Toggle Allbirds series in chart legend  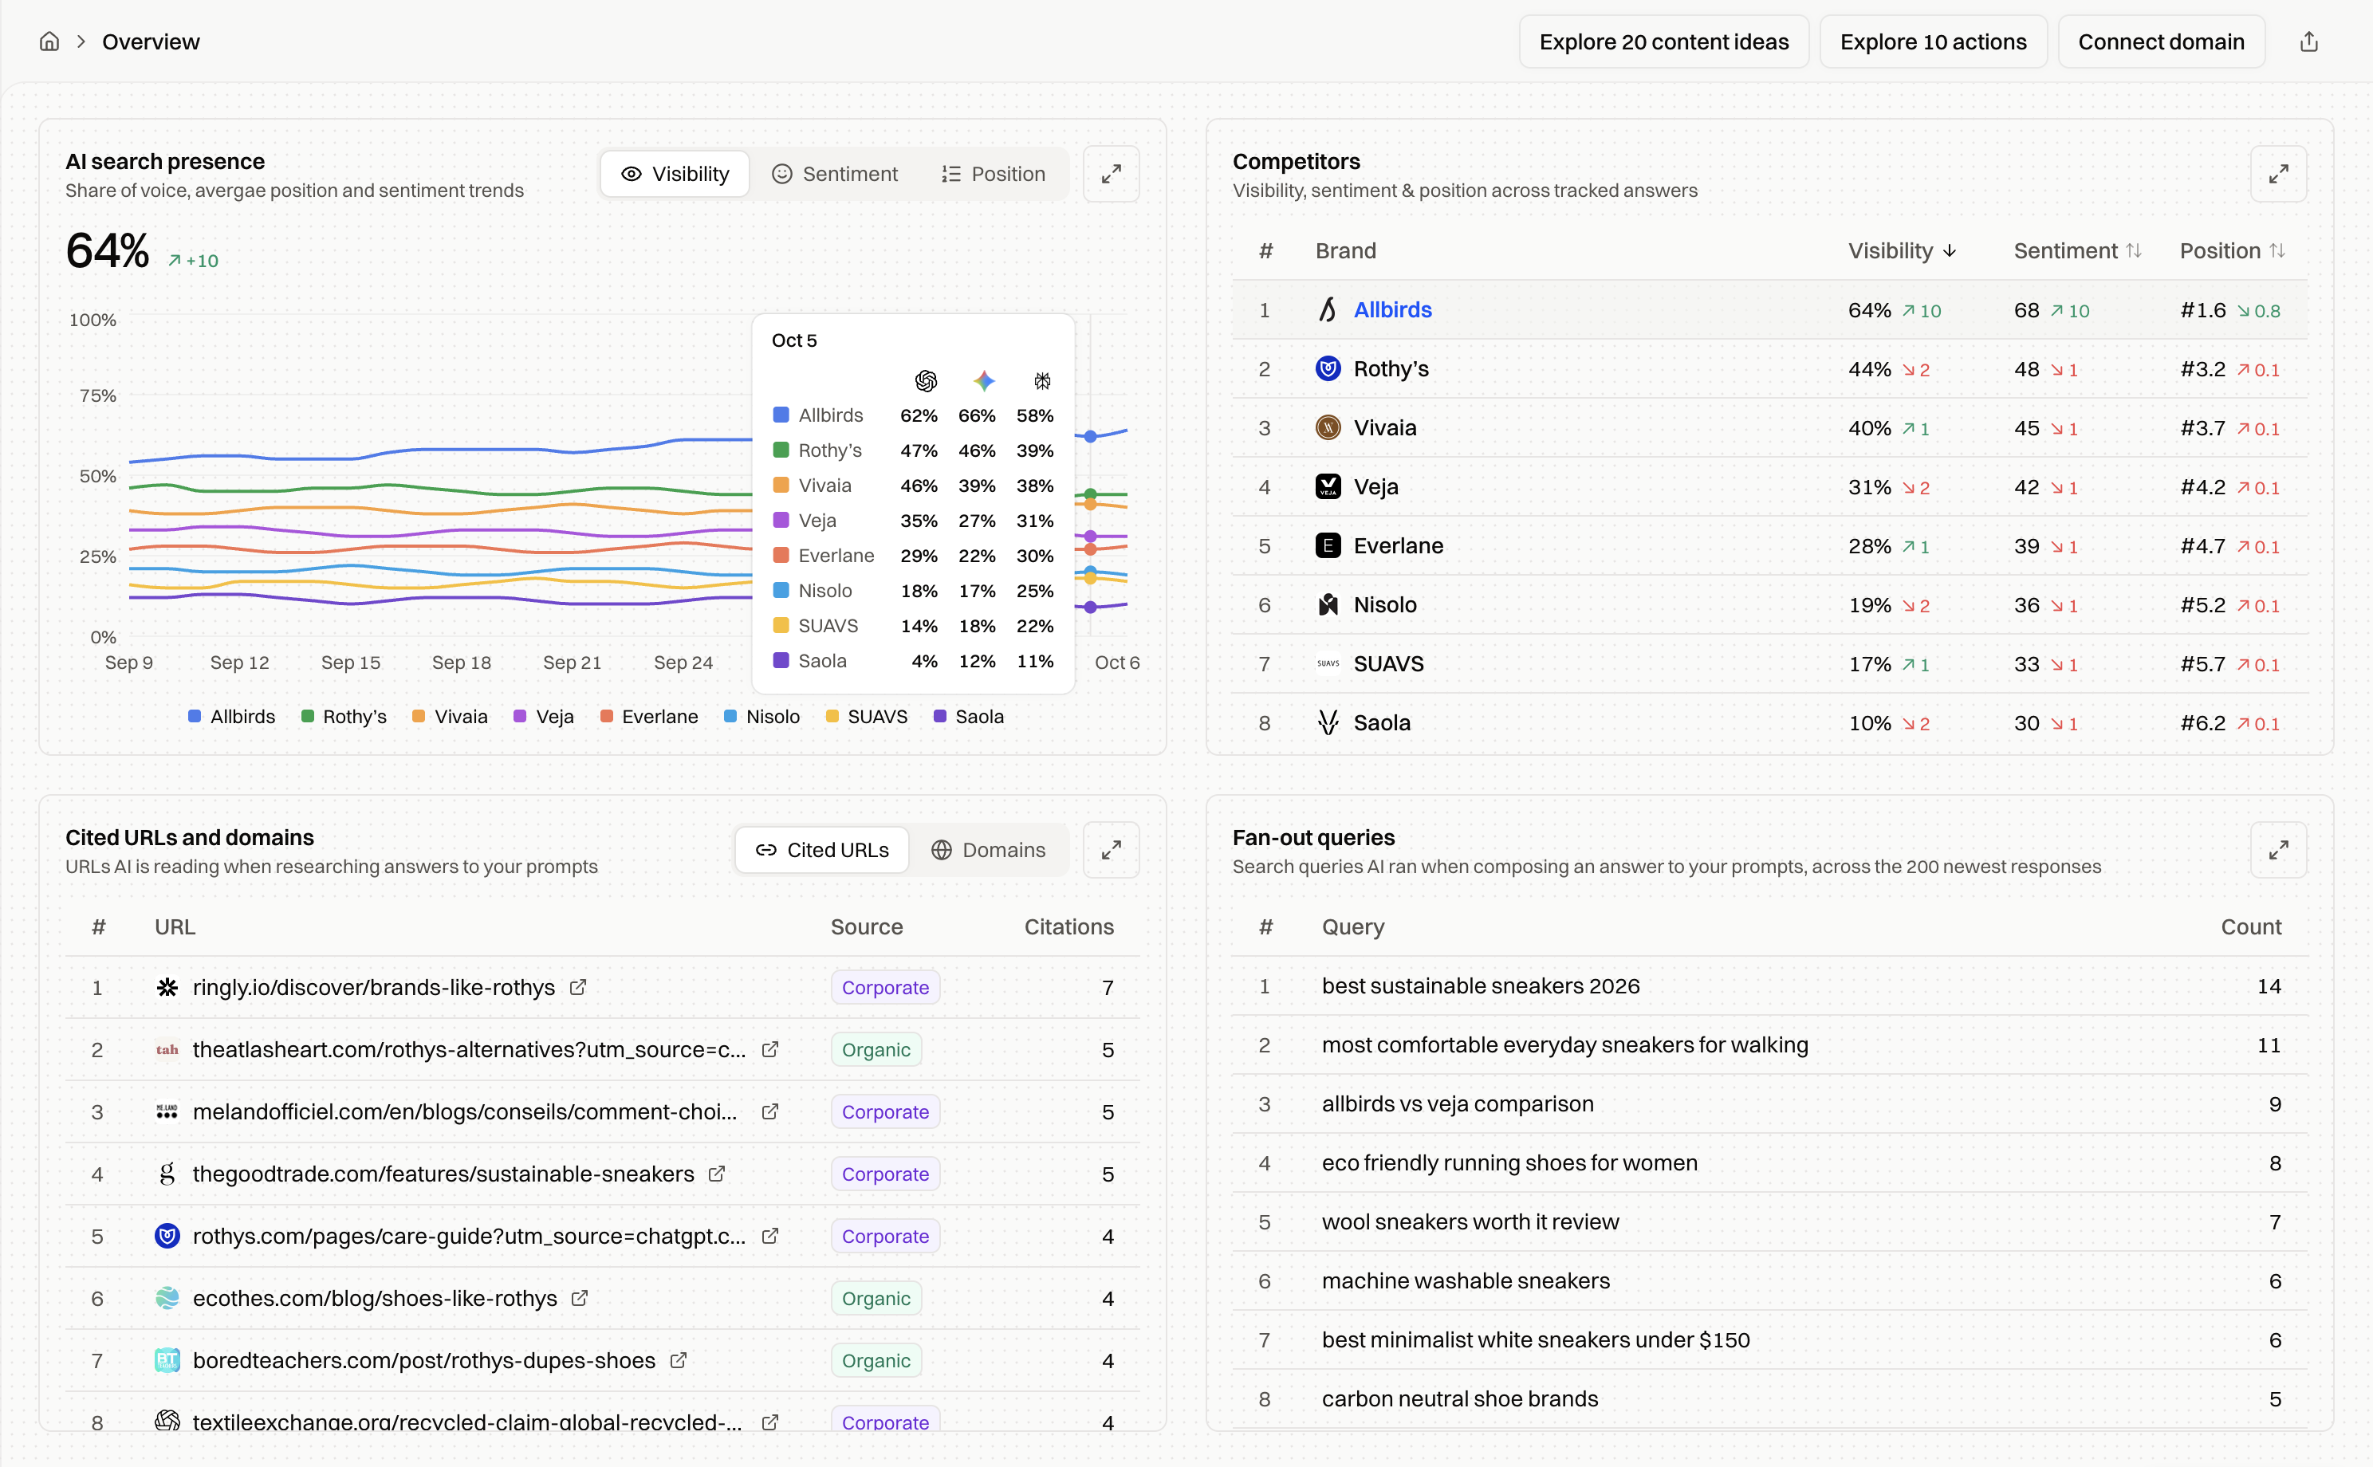[x=231, y=717]
